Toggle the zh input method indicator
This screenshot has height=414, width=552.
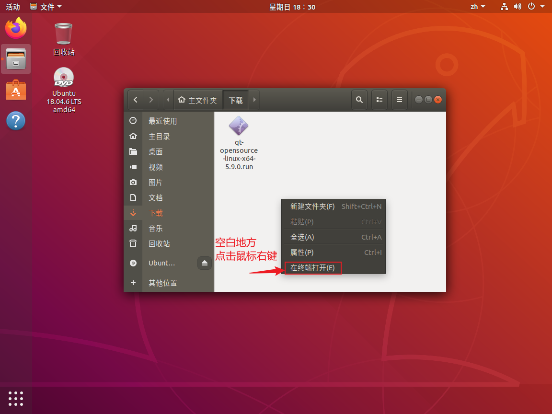[x=477, y=6]
